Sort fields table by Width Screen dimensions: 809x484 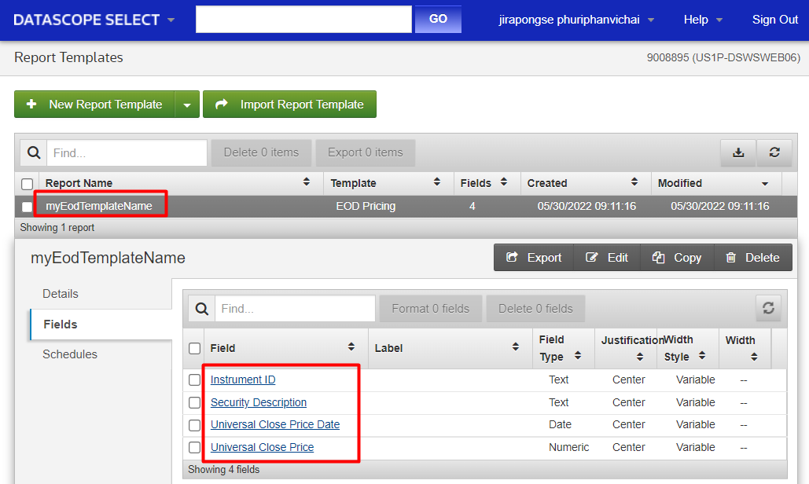click(x=754, y=357)
